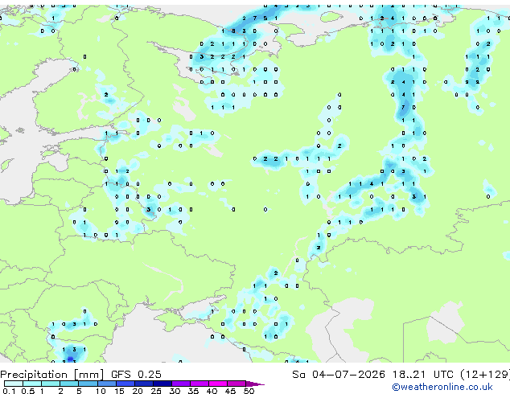510x394 pixels.
Task: Pick the 1–2 mm legend swatch
Action: pyautogui.click(x=51, y=384)
